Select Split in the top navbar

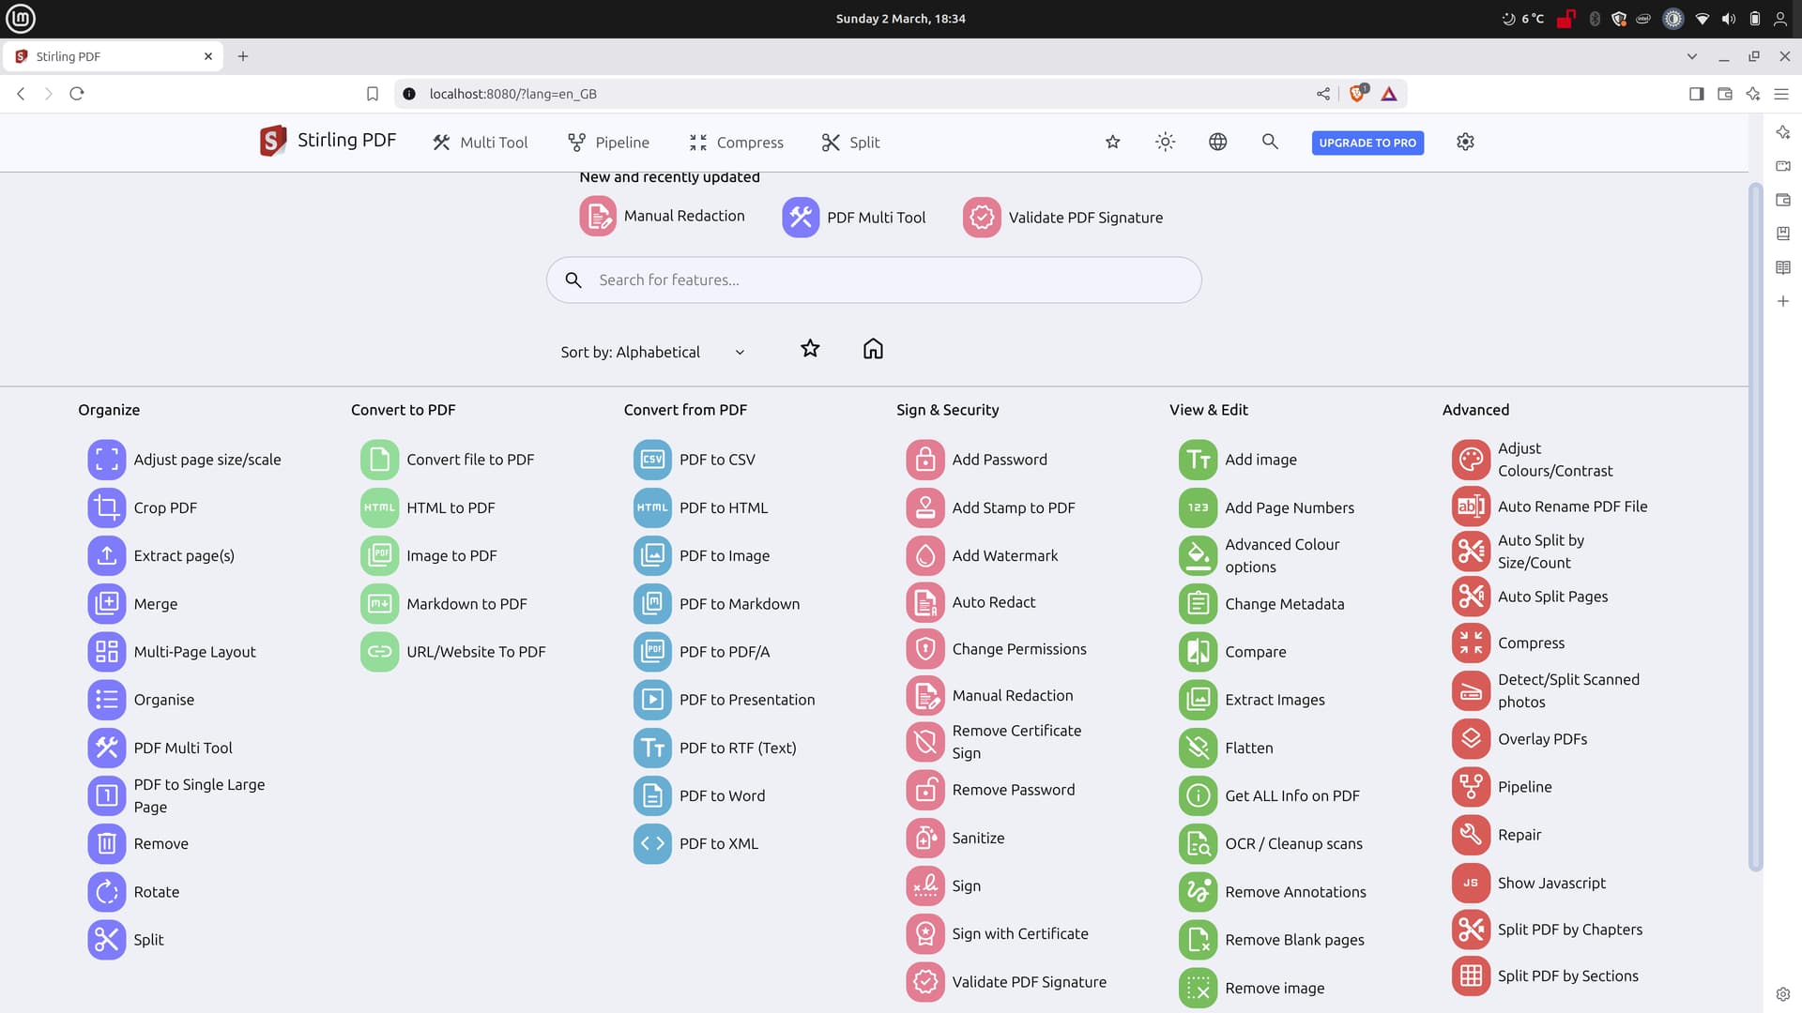coord(850,143)
